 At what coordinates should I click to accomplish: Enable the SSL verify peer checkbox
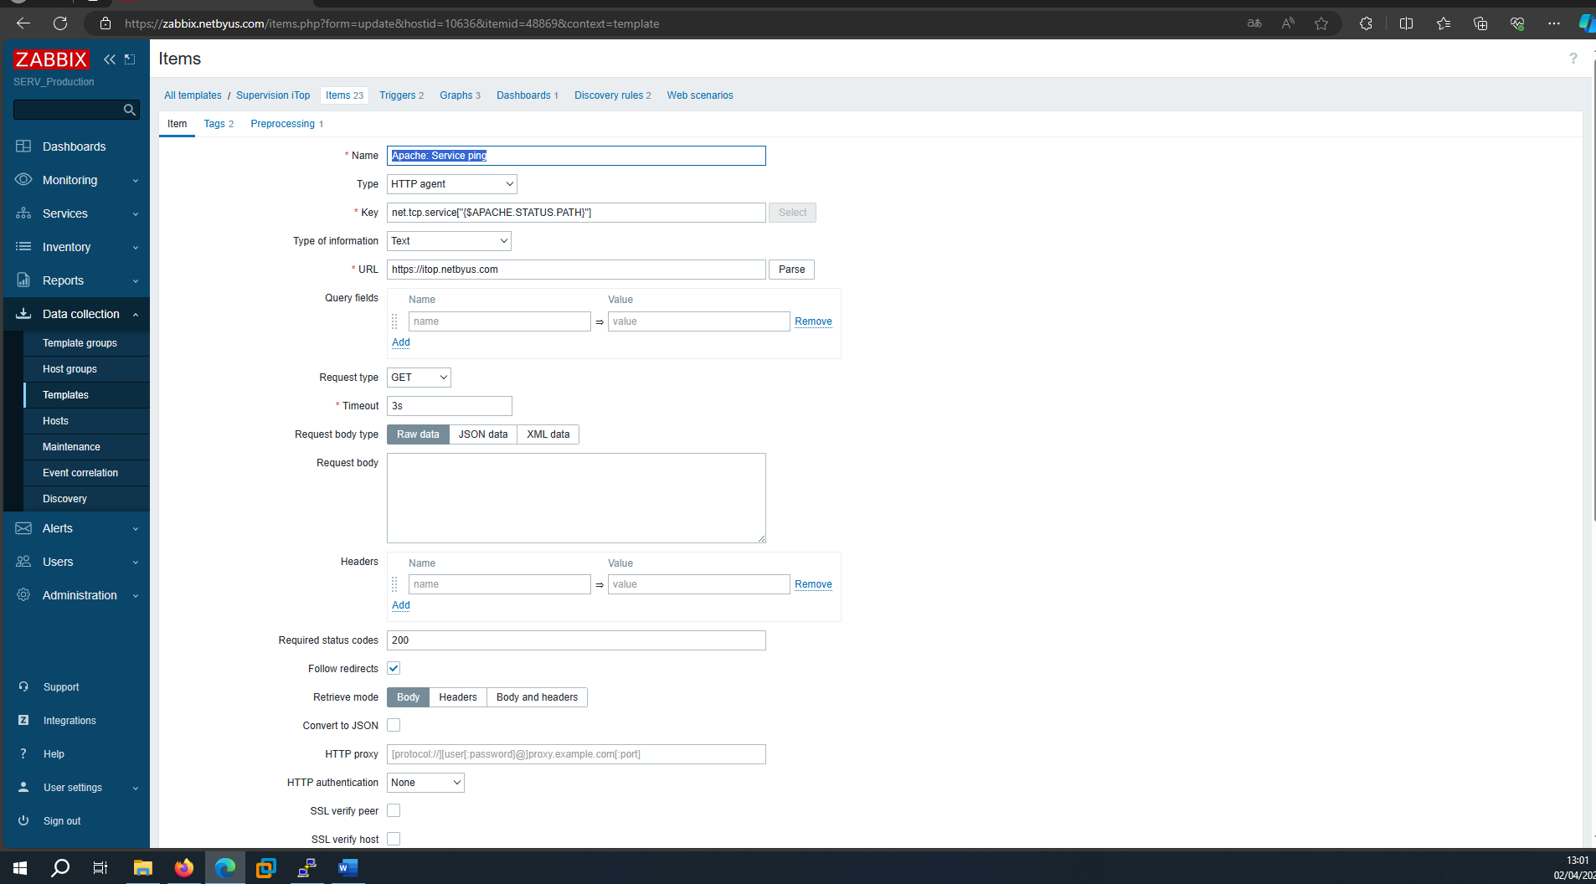[x=394, y=811]
